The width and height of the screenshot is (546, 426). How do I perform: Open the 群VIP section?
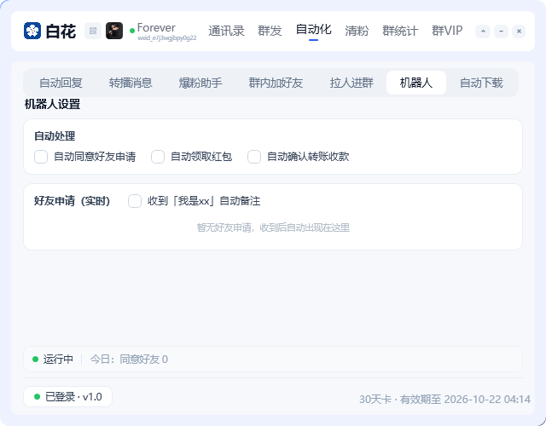[447, 31]
